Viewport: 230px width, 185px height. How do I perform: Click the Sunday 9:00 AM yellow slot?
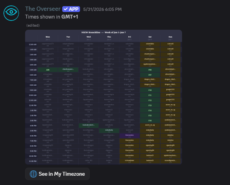[170, 90]
